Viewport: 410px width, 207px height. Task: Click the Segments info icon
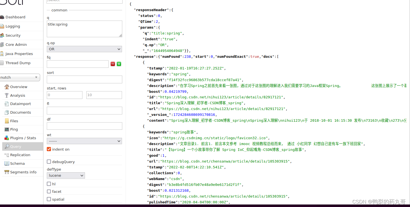click(x=7, y=172)
